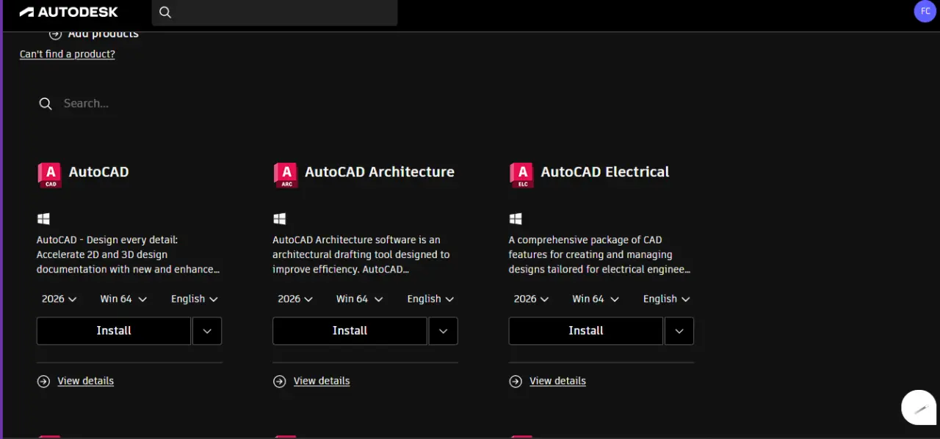Screen dimensions: 940x439
Task: Install AutoCAD Electrical
Action: pos(586,331)
